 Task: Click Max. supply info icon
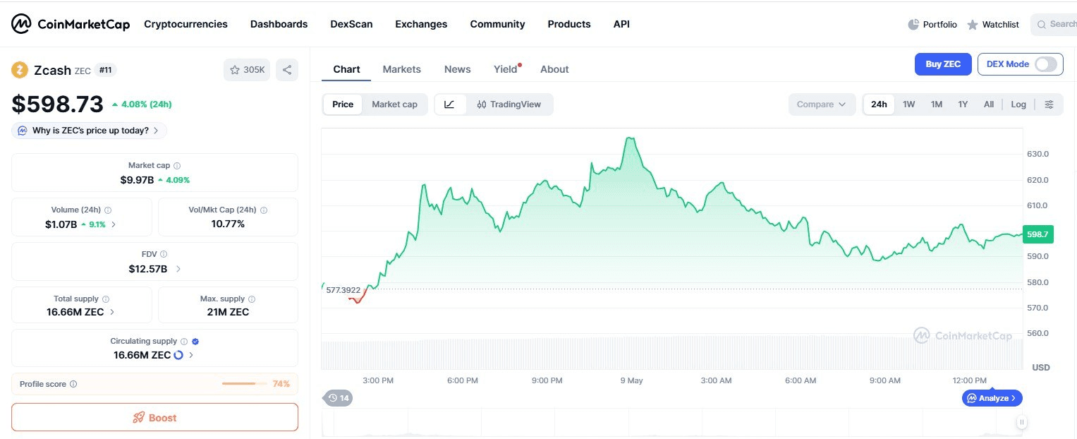click(252, 299)
